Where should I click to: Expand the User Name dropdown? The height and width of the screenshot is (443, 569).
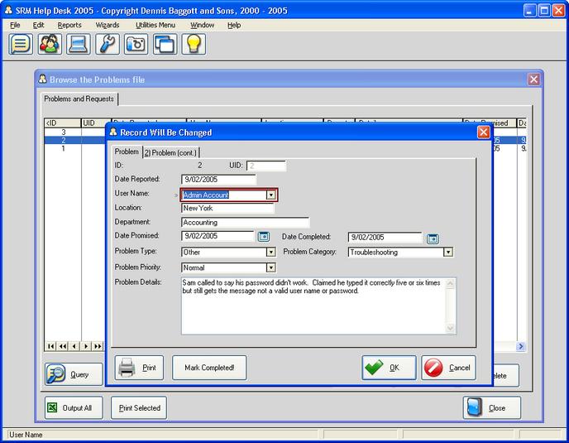270,195
